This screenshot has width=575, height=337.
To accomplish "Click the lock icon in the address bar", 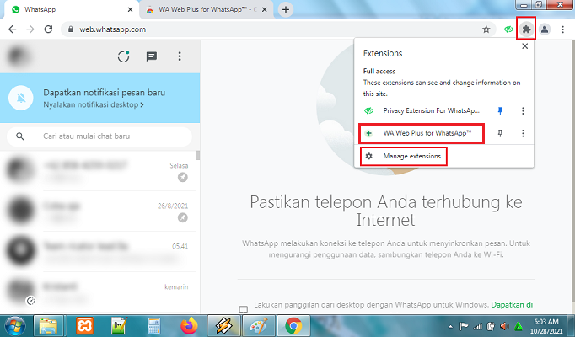I will click(71, 29).
